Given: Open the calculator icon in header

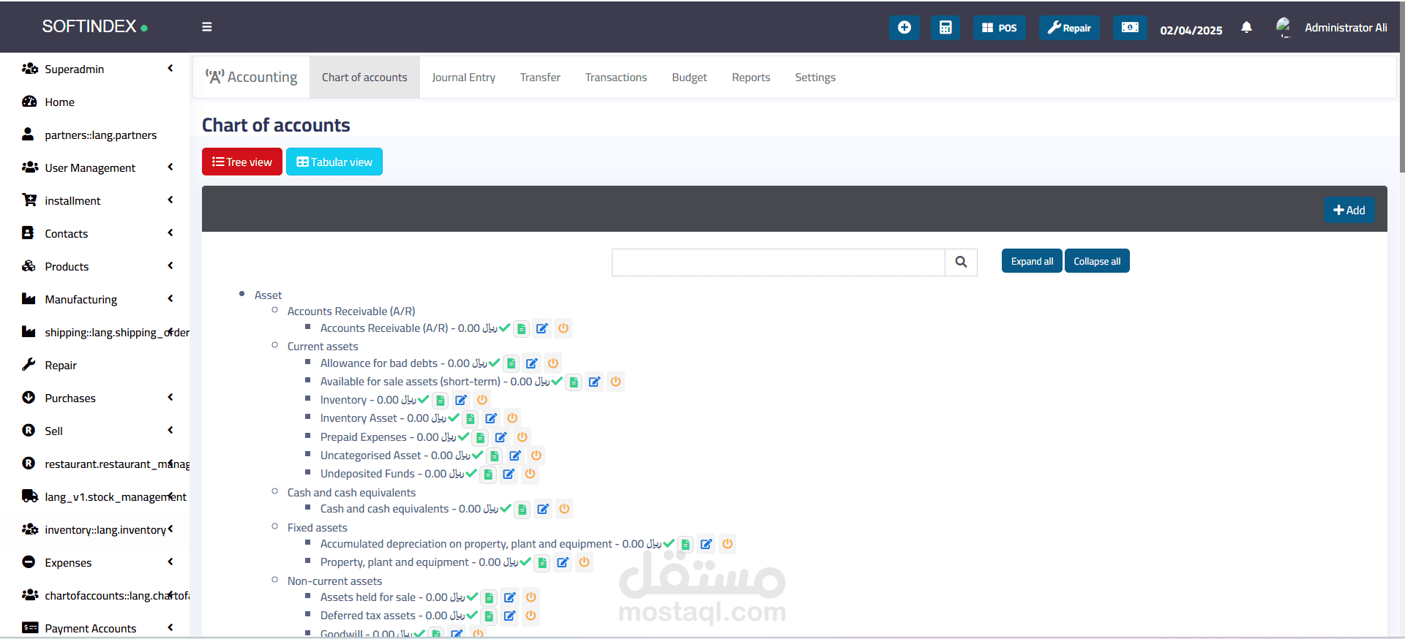Looking at the screenshot, I should point(945,28).
